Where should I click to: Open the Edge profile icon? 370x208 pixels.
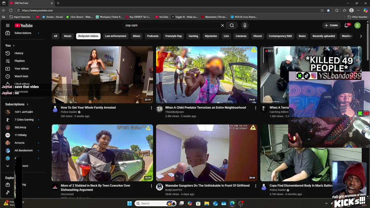click(x=351, y=10)
